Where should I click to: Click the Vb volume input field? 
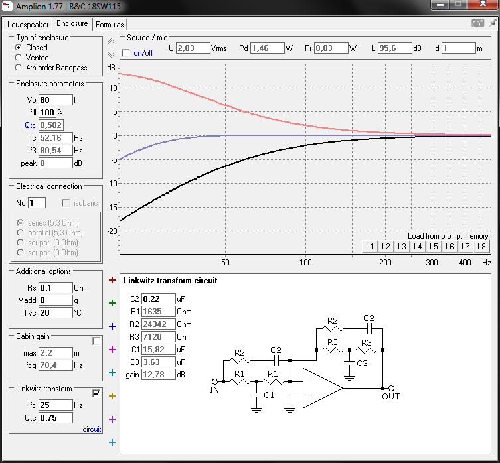coord(56,99)
